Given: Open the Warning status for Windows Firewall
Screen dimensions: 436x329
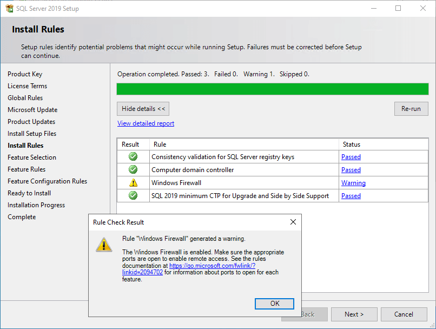Looking at the screenshot, I should 353,183.
